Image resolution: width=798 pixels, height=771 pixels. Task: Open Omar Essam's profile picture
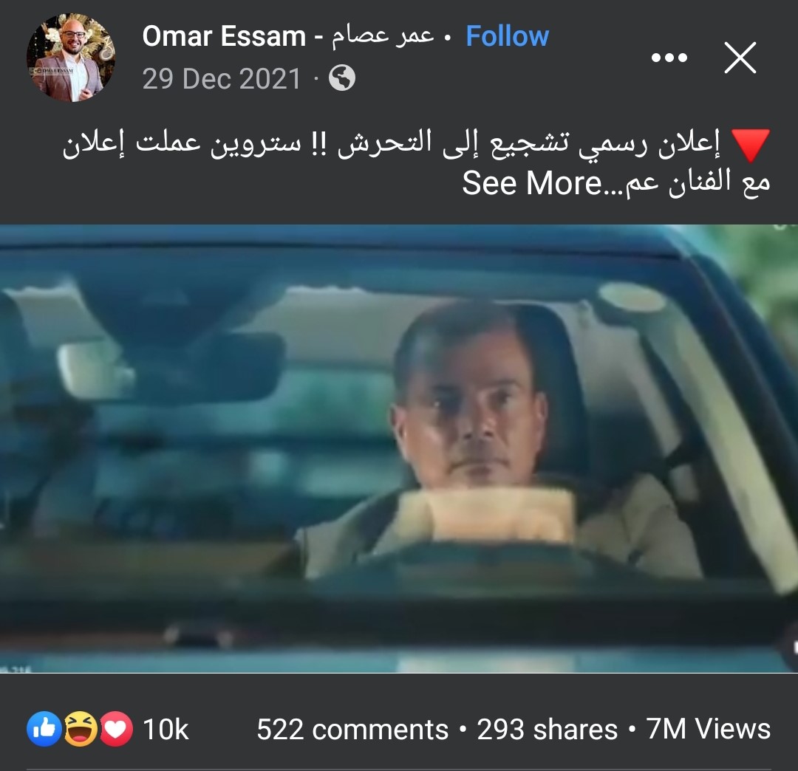(x=71, y=58)
